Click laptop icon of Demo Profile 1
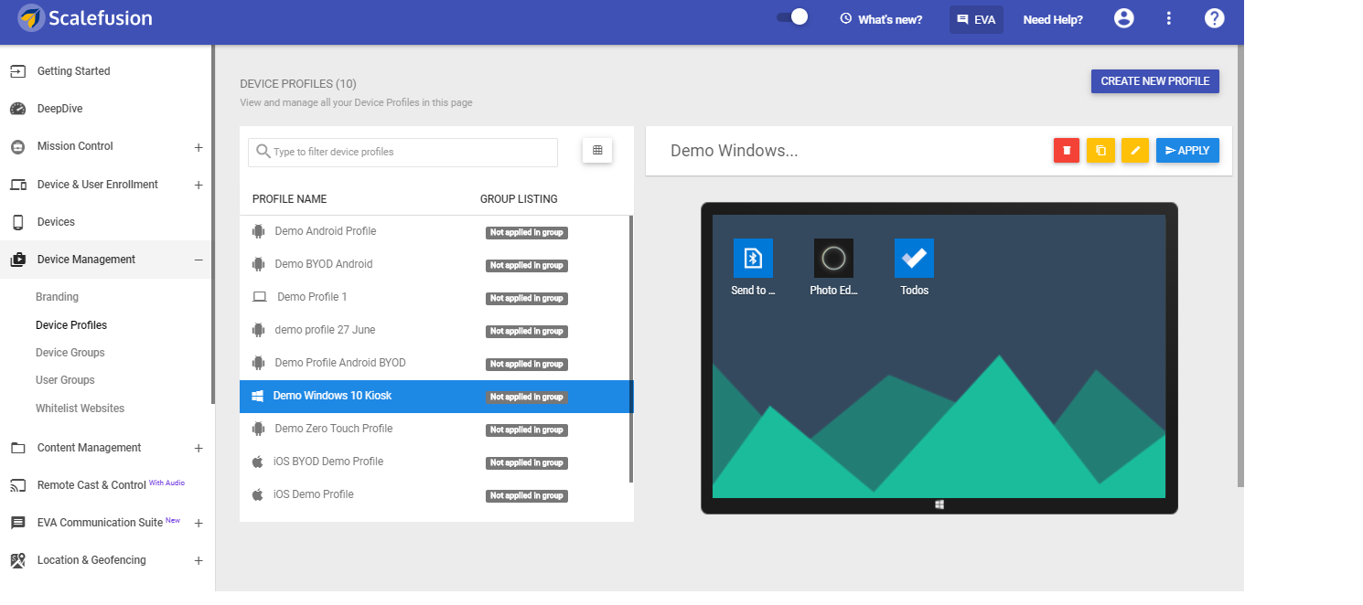The width and height of the screenshot is (1363, 605). (x=259, y=297)
